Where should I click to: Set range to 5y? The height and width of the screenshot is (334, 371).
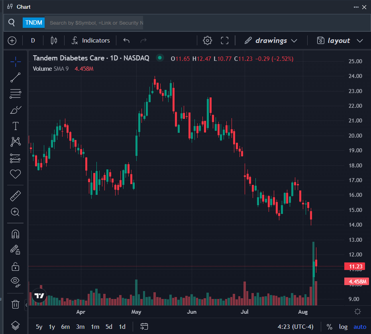pos(39,327)
